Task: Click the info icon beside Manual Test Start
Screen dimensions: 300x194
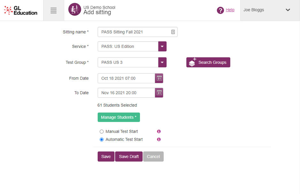Action: pyautogui.click(x=159, y=131)
